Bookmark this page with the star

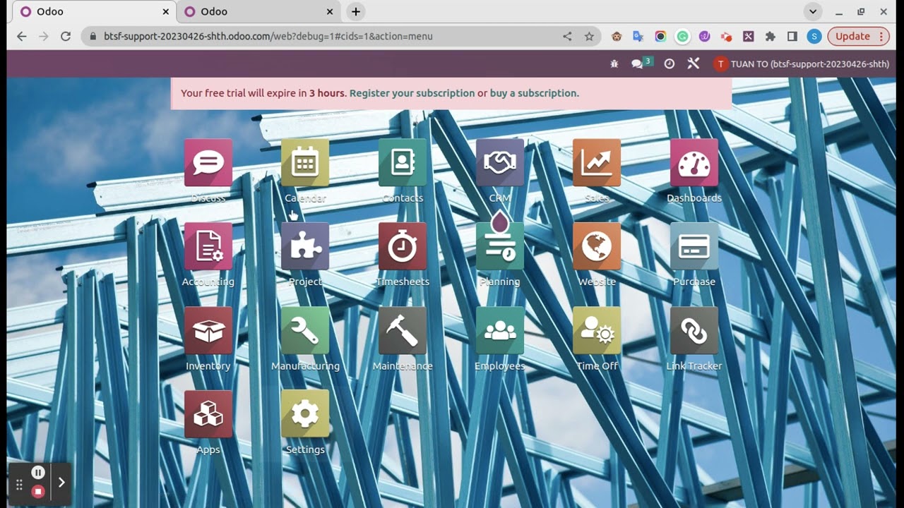point(589,36)
